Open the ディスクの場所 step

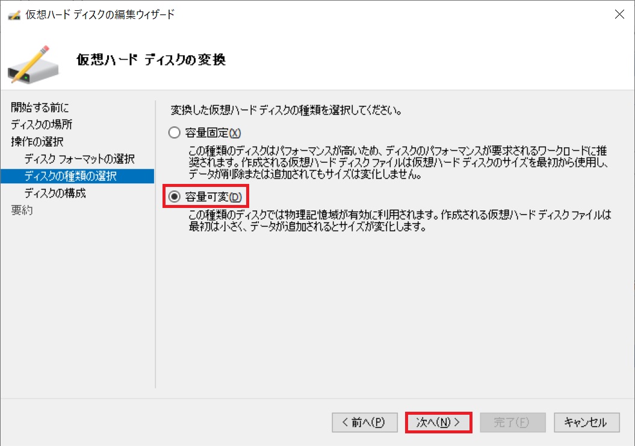pos(42,124)
